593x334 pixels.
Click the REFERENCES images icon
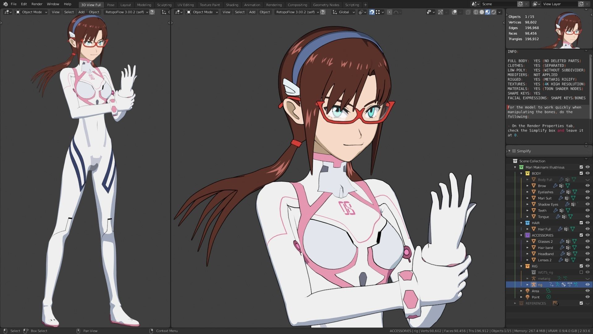(x=555, y=303)
